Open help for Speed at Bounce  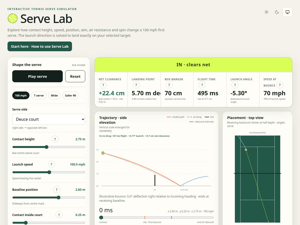tap(280, 85)
